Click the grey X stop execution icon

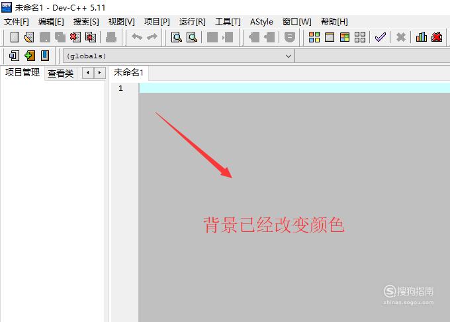(400, 37)
